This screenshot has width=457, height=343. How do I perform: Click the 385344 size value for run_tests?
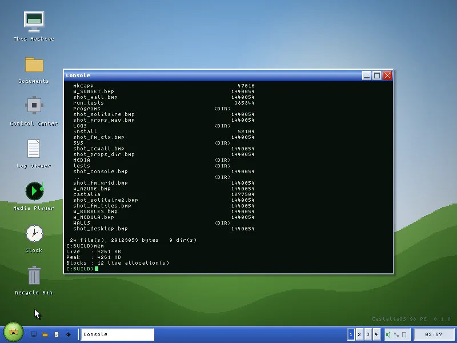244,103
